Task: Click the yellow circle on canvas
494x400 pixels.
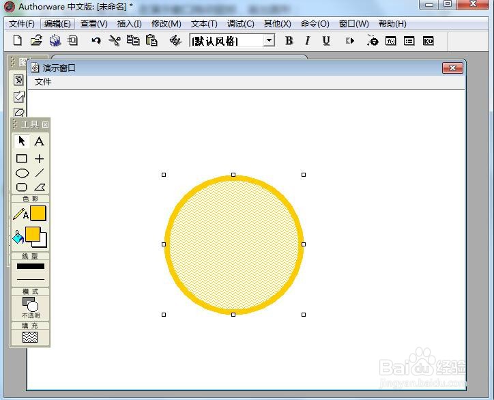Action: (x=234, y=244)
